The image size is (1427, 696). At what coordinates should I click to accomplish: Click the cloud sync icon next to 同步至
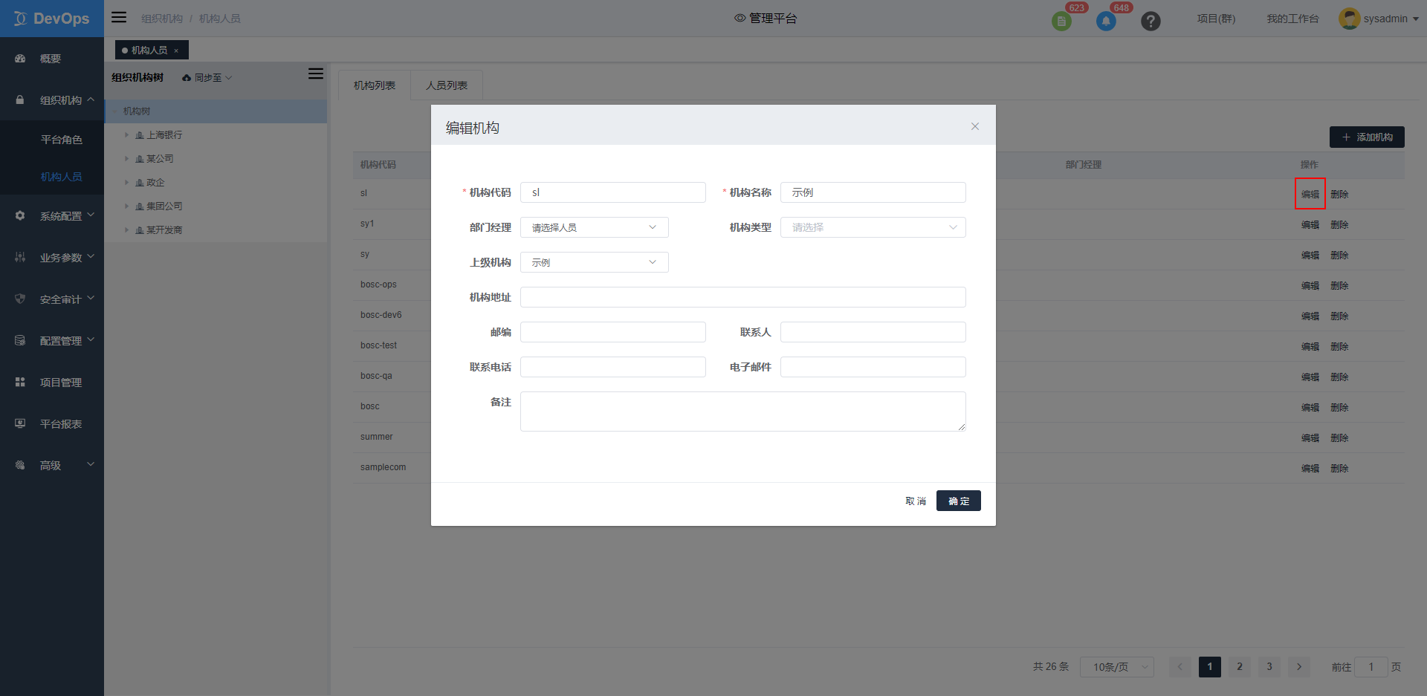click(x=187, y=78)
